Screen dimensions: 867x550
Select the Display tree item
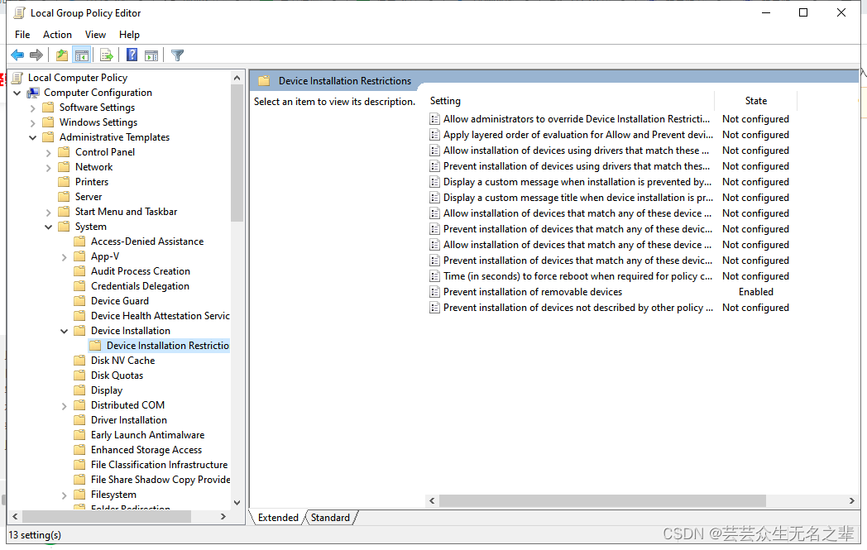(107, 390)
